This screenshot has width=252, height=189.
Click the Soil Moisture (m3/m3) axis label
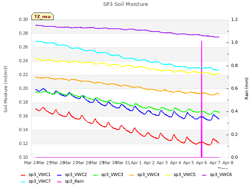pyautogui.click(x=6, y=89)
